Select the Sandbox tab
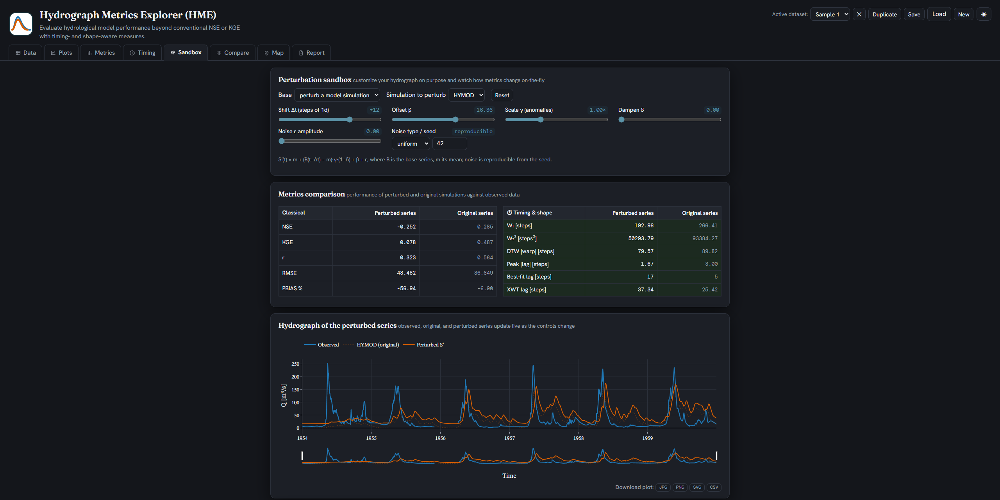This screenshot has height=500, width=1000. (186, 52)
